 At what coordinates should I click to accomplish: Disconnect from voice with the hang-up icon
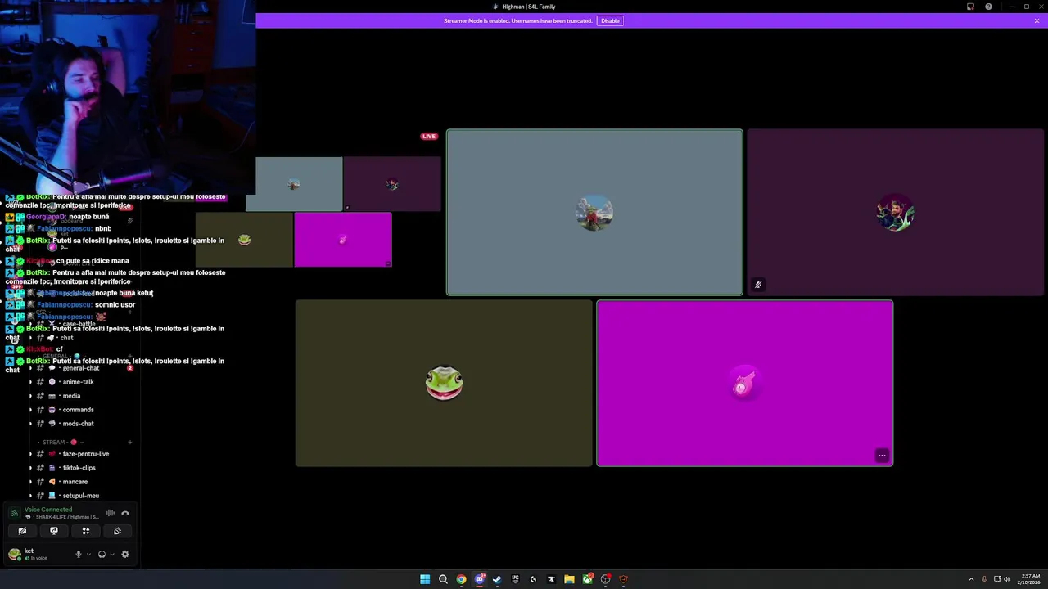tap(125, 513)
